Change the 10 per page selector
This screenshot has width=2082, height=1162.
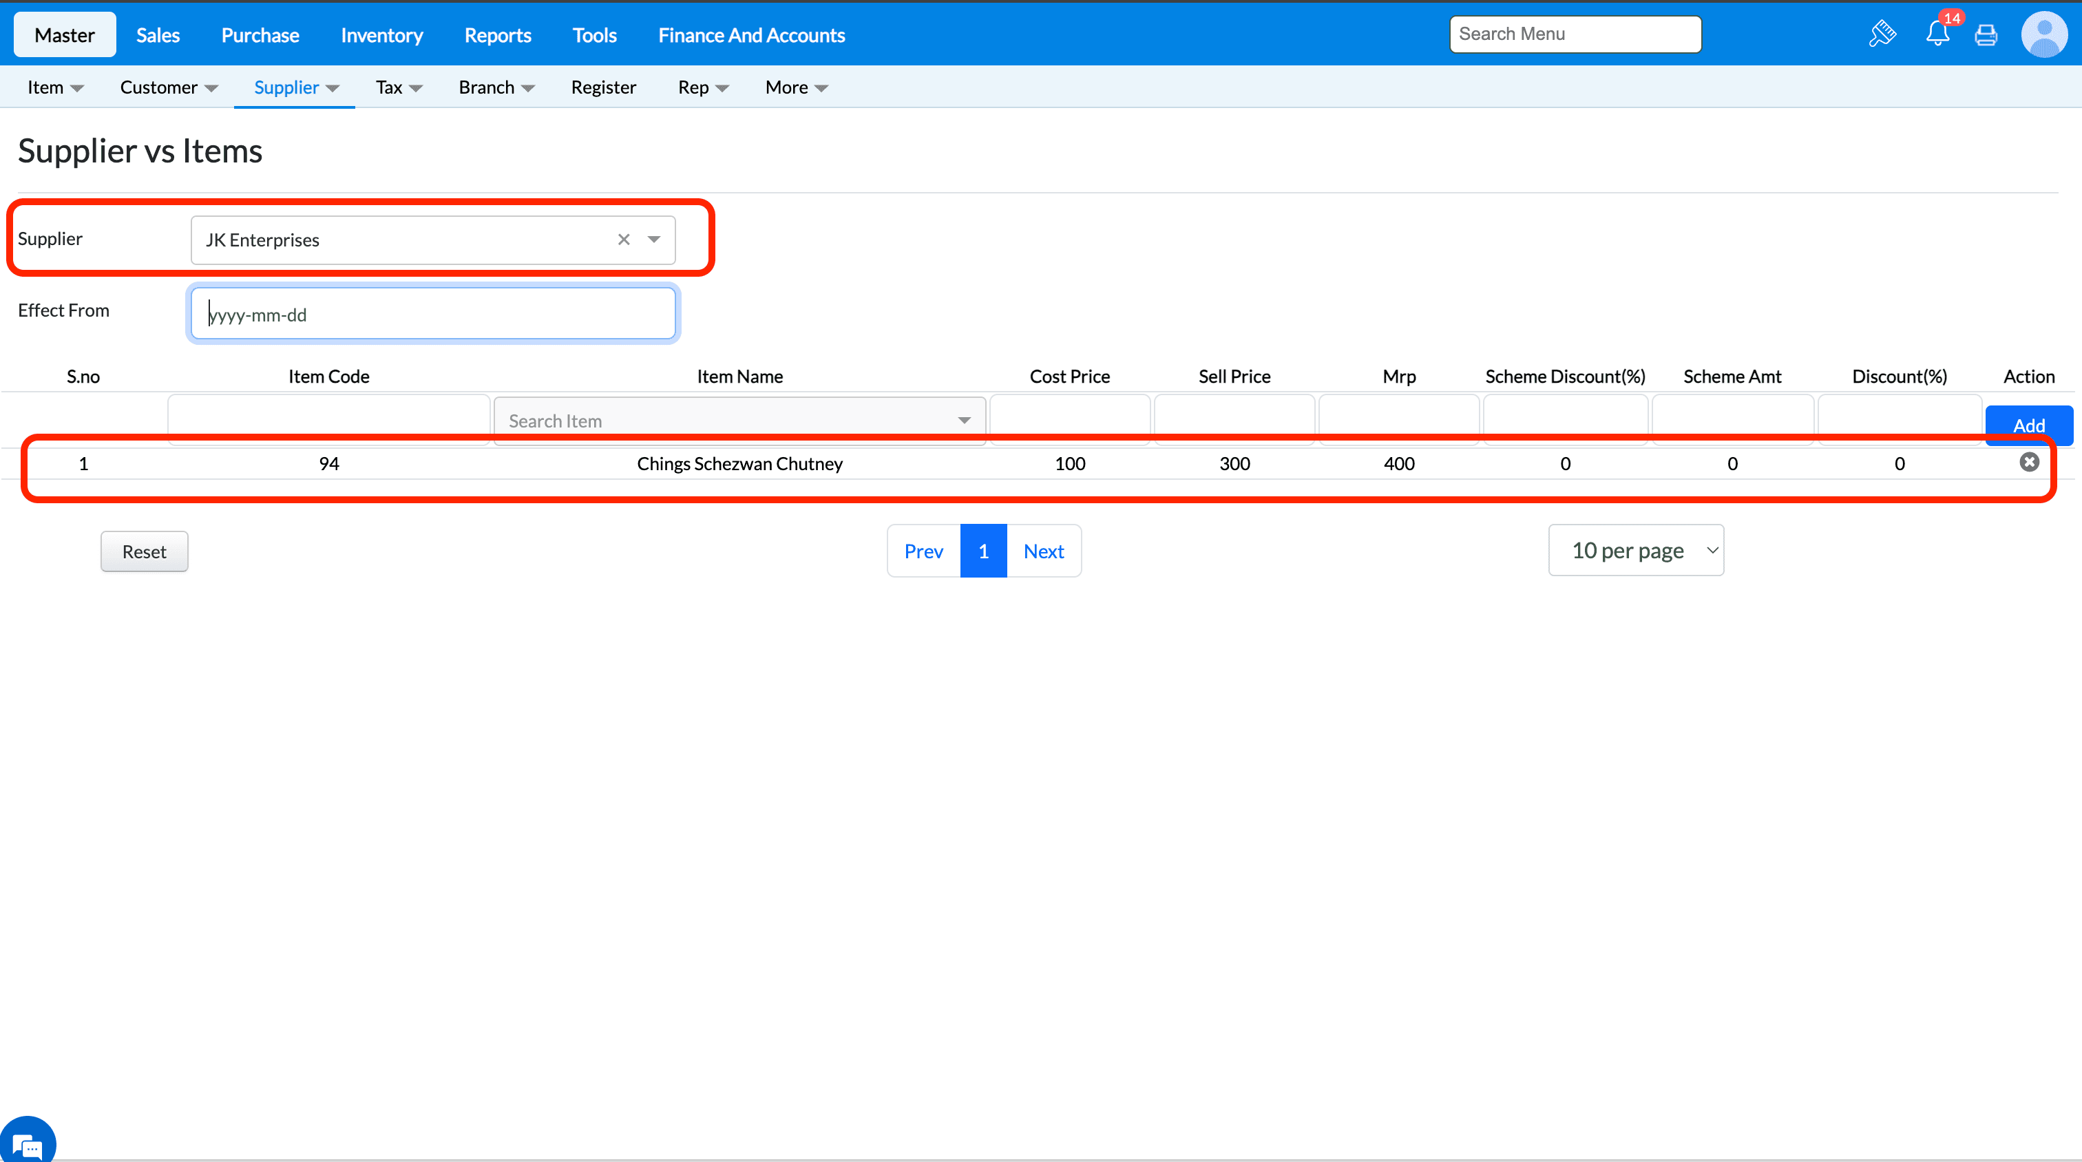pyautogui.click(x=1635, y=550)
